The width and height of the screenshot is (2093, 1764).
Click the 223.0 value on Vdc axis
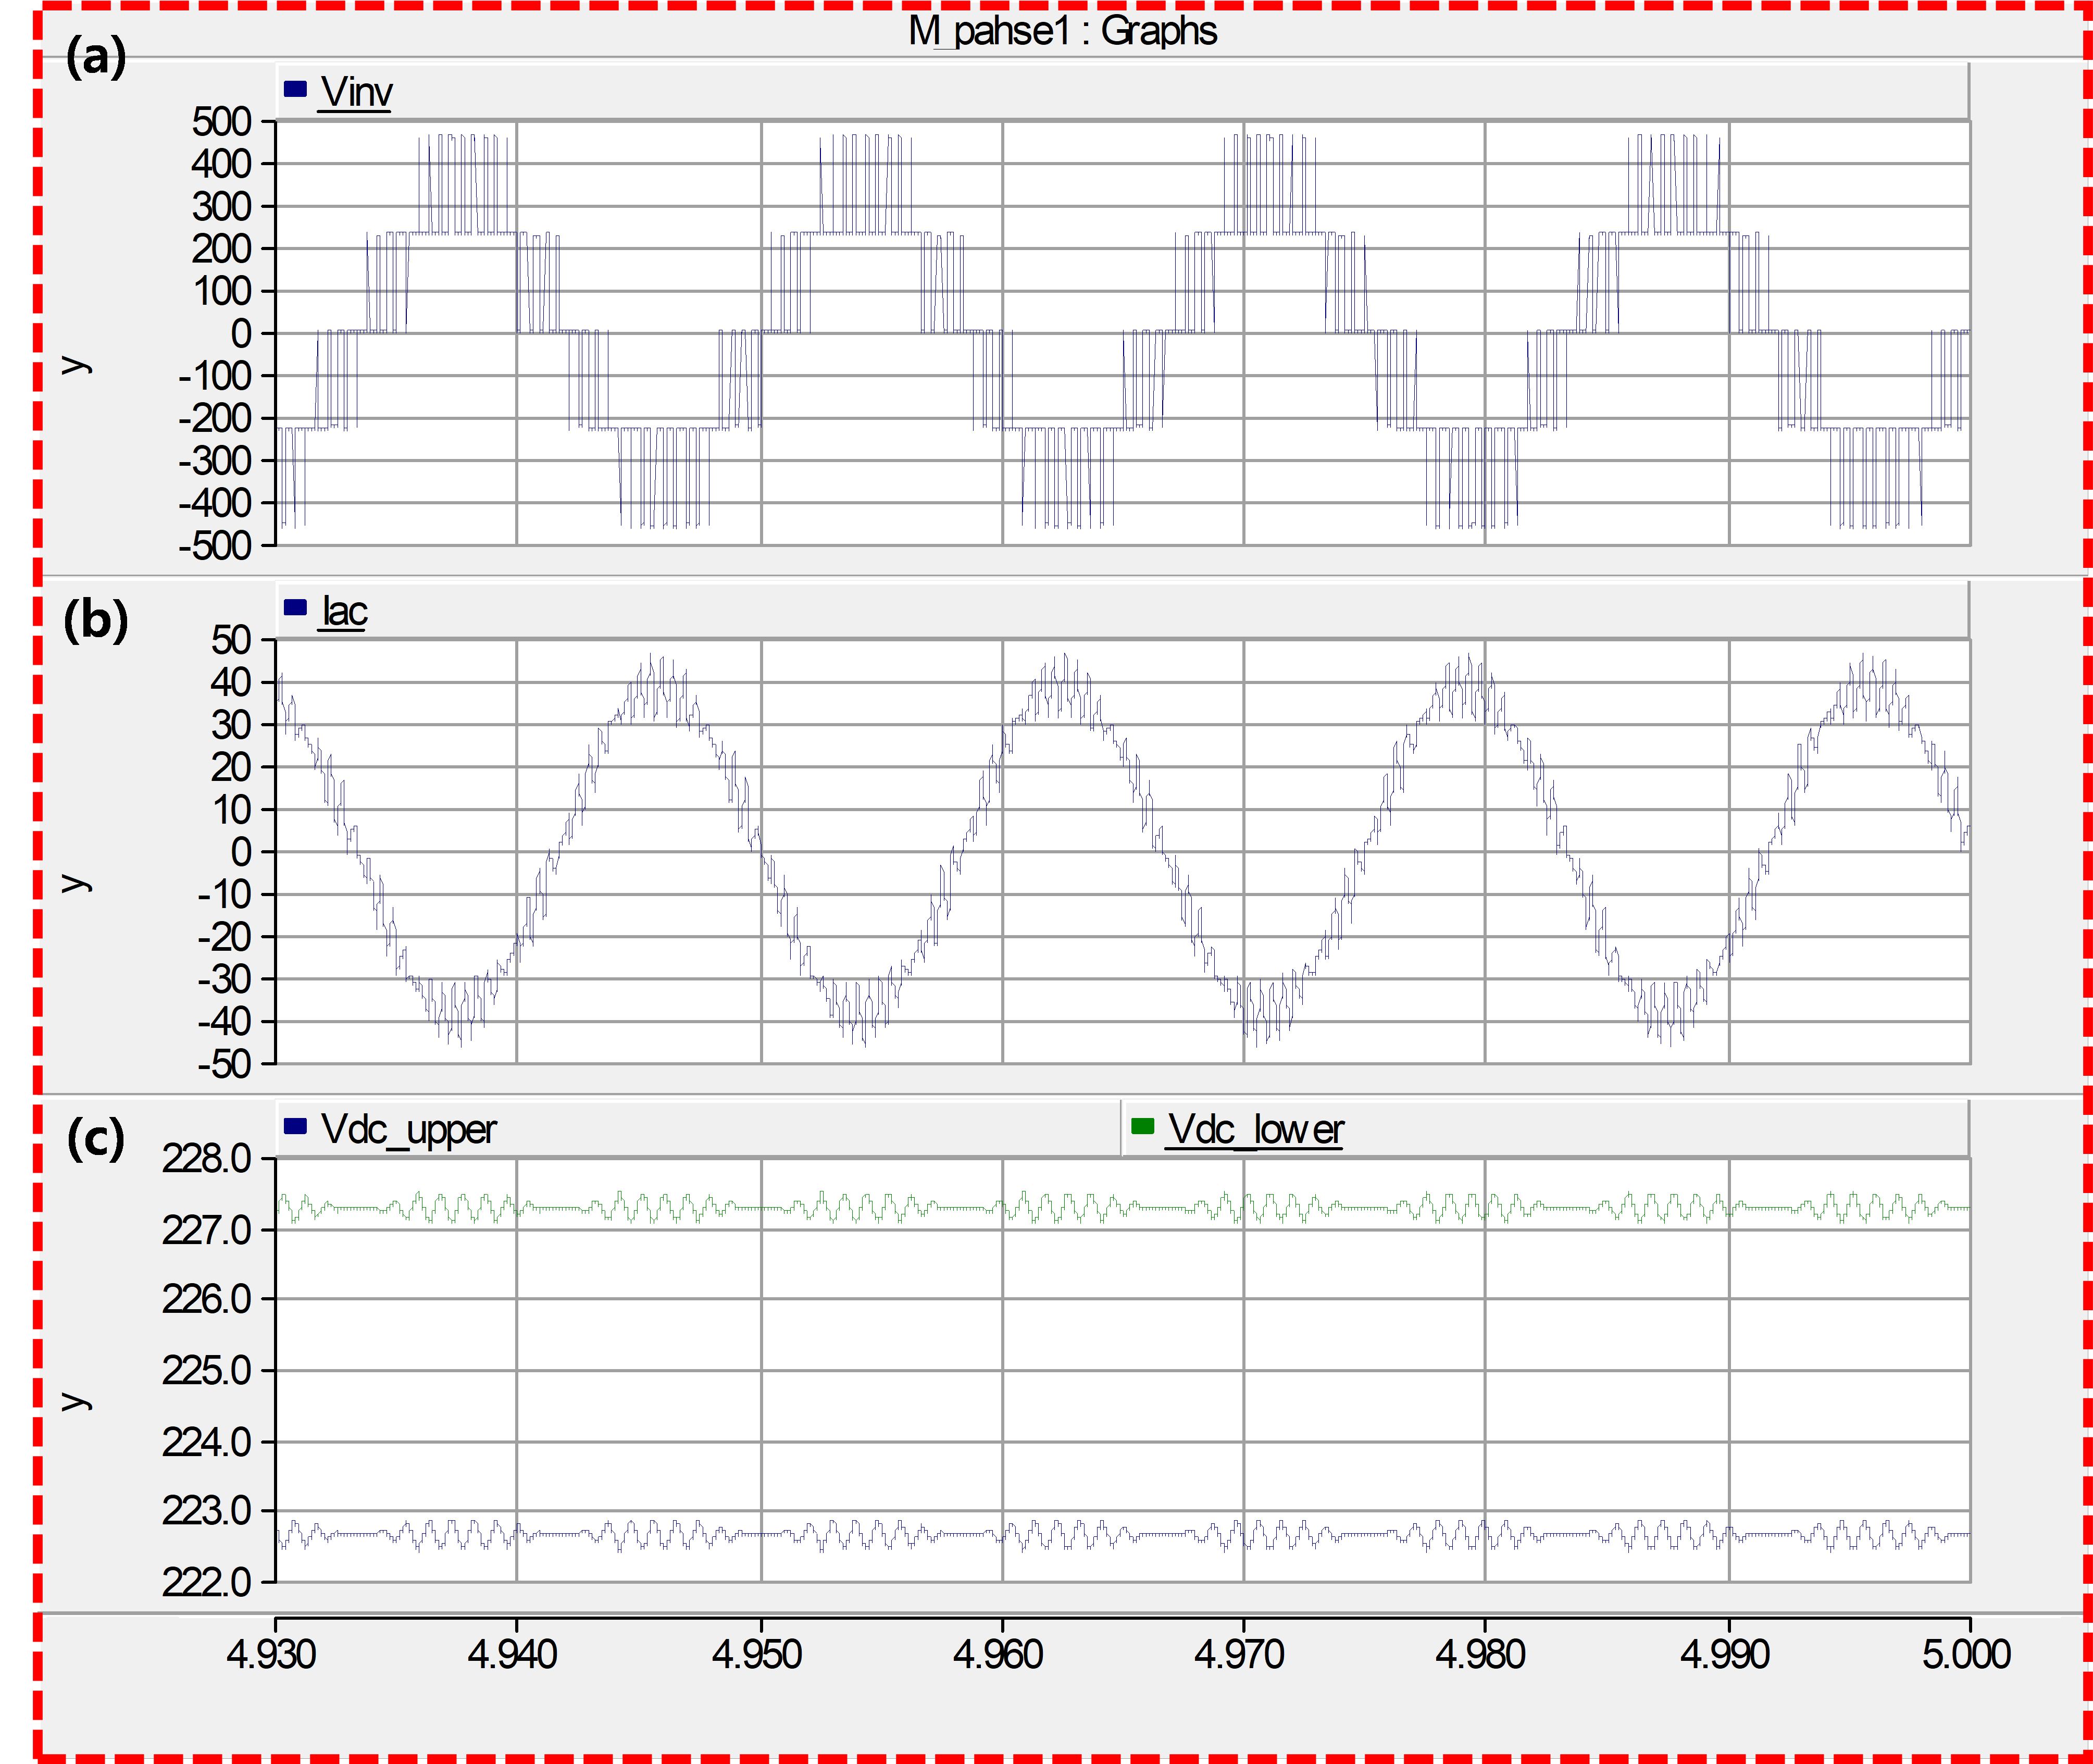coord(207,1512)
